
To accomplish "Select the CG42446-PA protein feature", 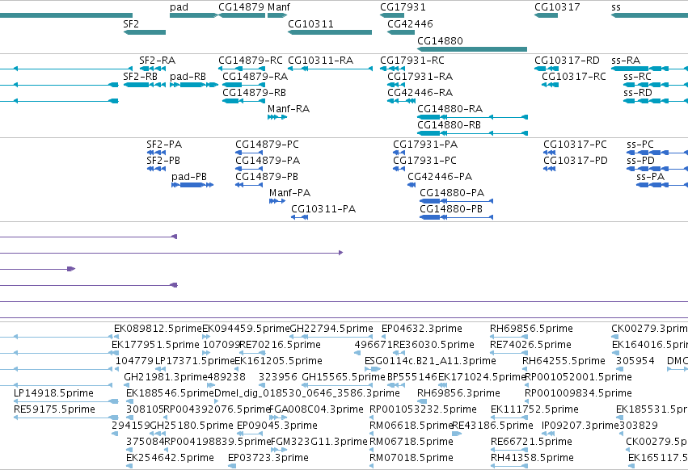I will tap(412, 185).
